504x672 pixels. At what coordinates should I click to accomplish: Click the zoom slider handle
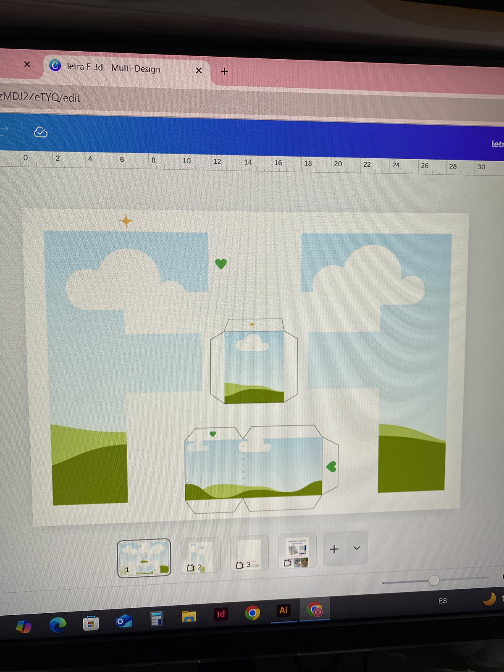point(434,580)
